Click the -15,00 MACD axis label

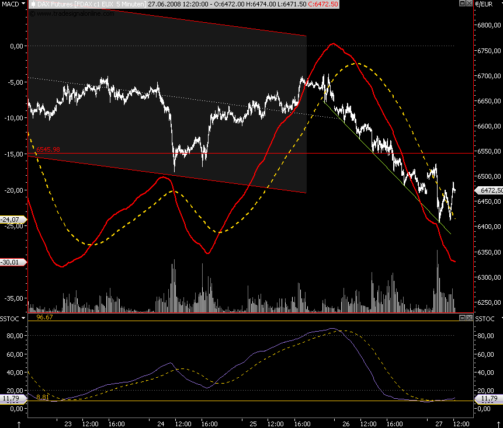pyautogui.click(x=14, y=154)
